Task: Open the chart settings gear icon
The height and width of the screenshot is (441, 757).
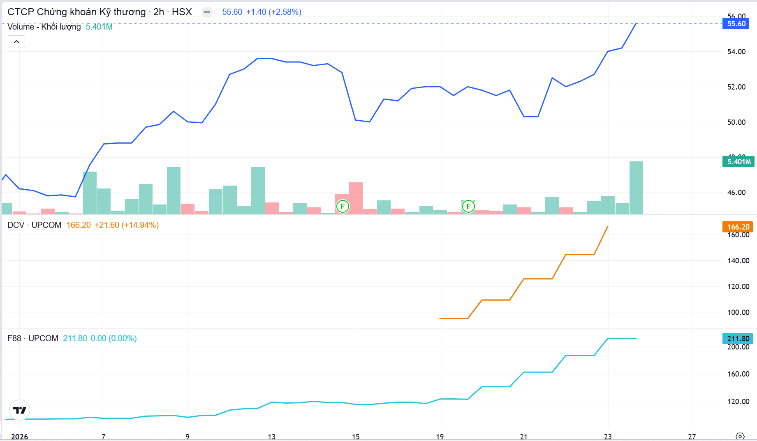Action: point(740,436)
